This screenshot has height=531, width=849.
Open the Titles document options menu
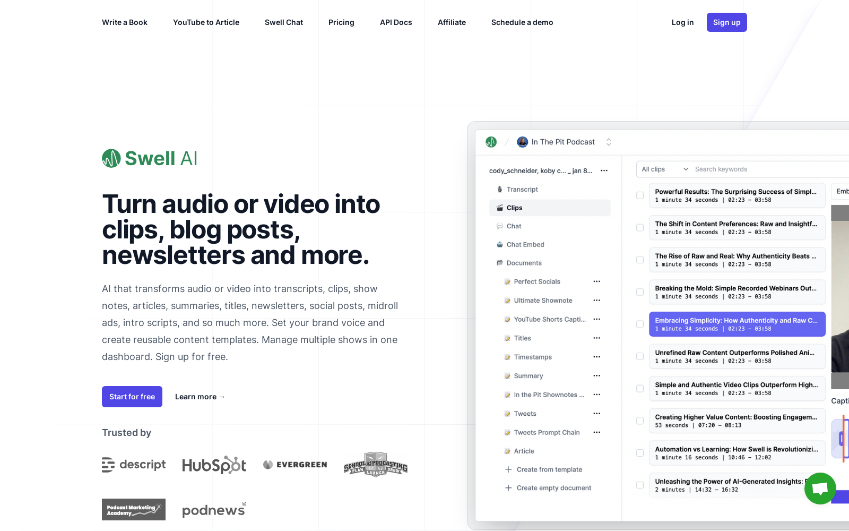tap(597, 338)
